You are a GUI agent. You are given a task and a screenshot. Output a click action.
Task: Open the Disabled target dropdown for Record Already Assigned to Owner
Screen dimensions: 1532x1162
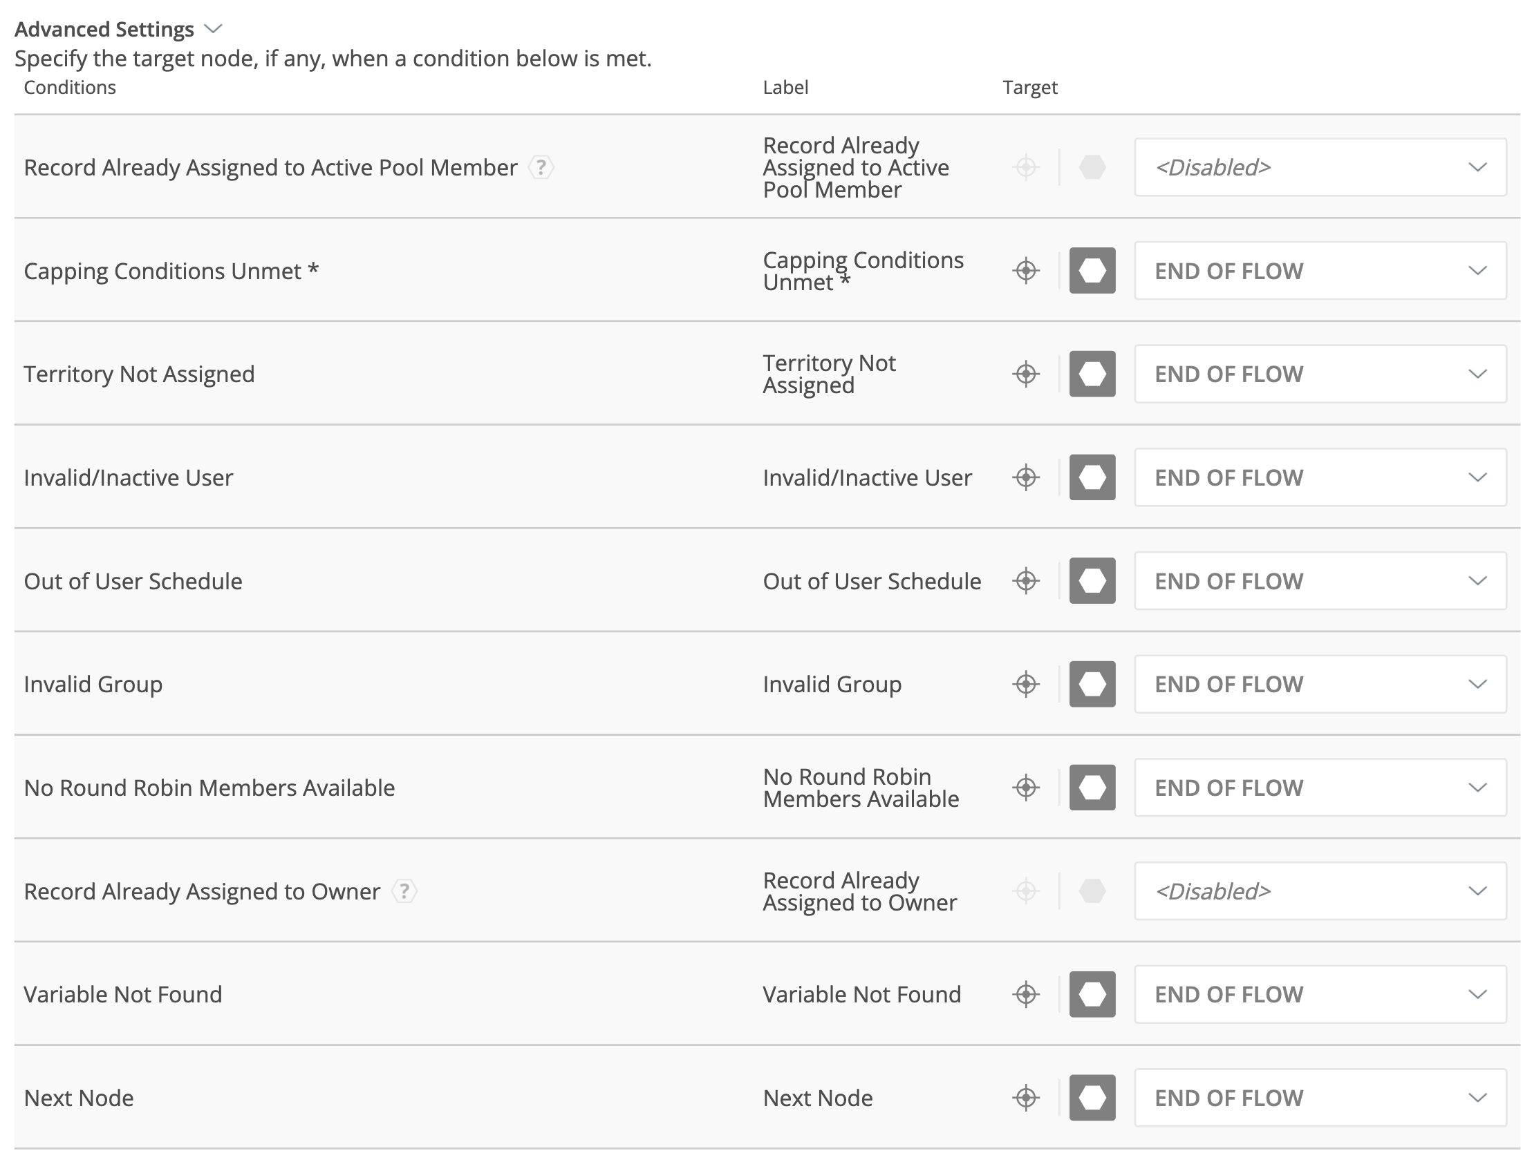click(x=1319, y=892)
